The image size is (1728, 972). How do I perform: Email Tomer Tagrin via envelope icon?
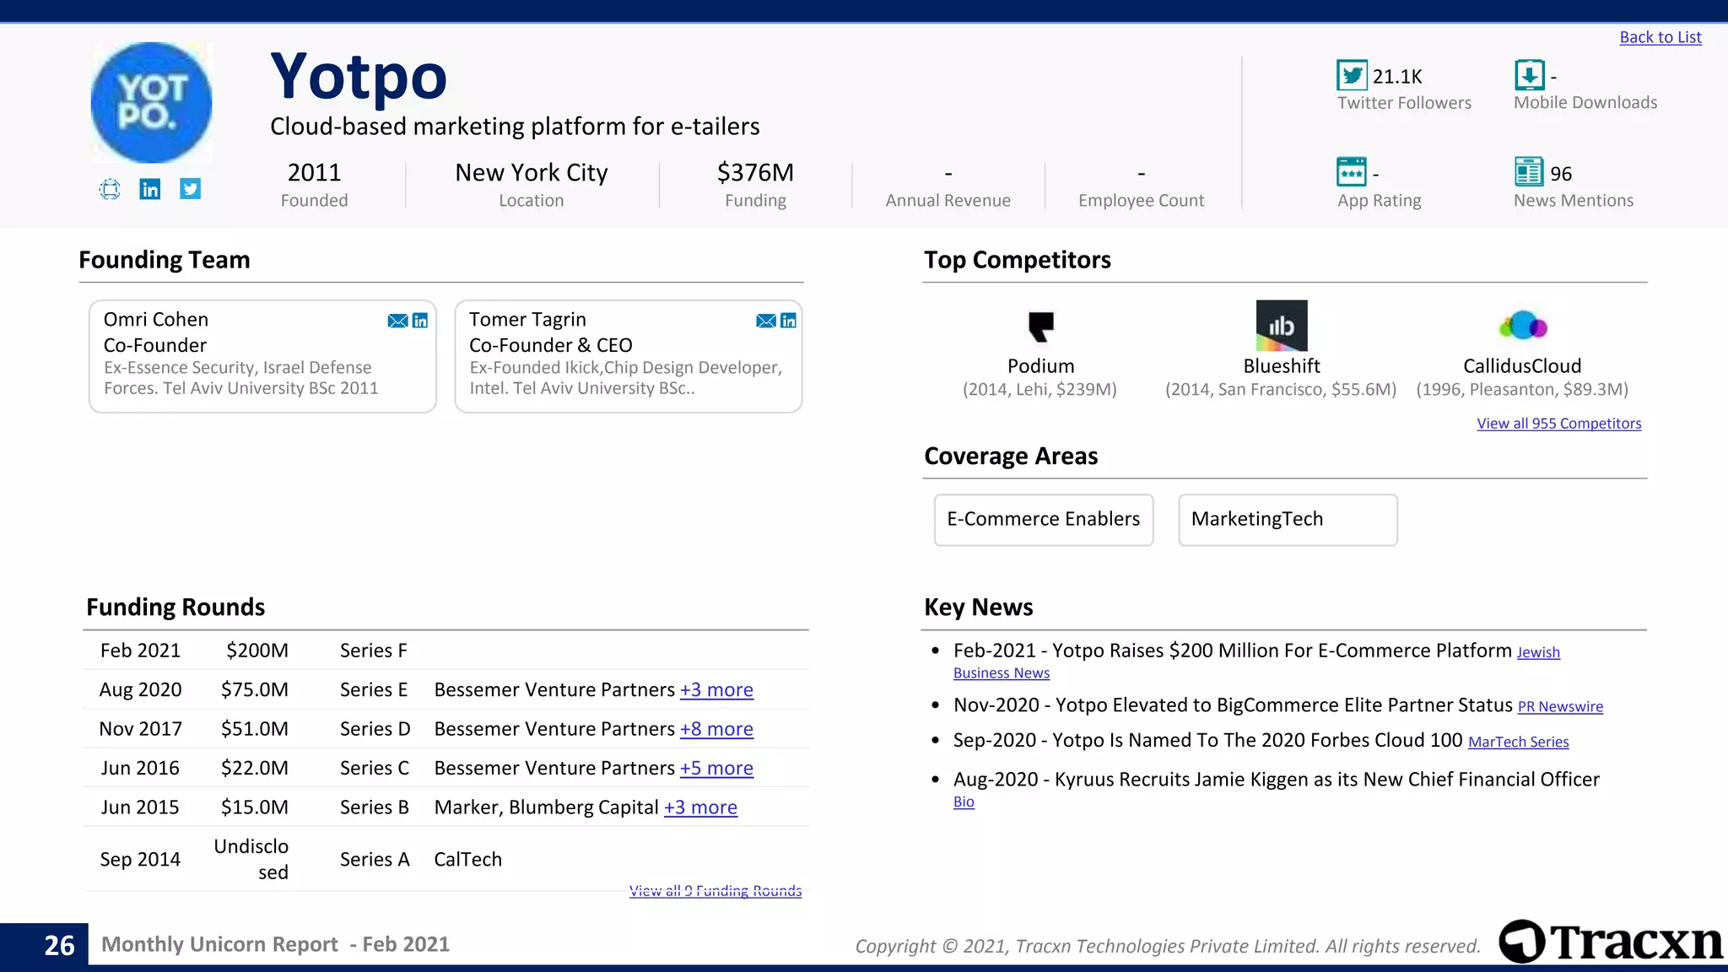[x=766, y=321]
